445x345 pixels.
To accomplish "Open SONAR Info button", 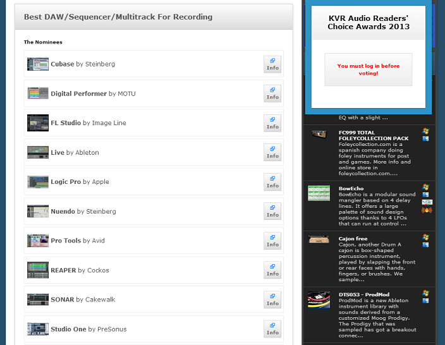I will [x=272, y=300].
